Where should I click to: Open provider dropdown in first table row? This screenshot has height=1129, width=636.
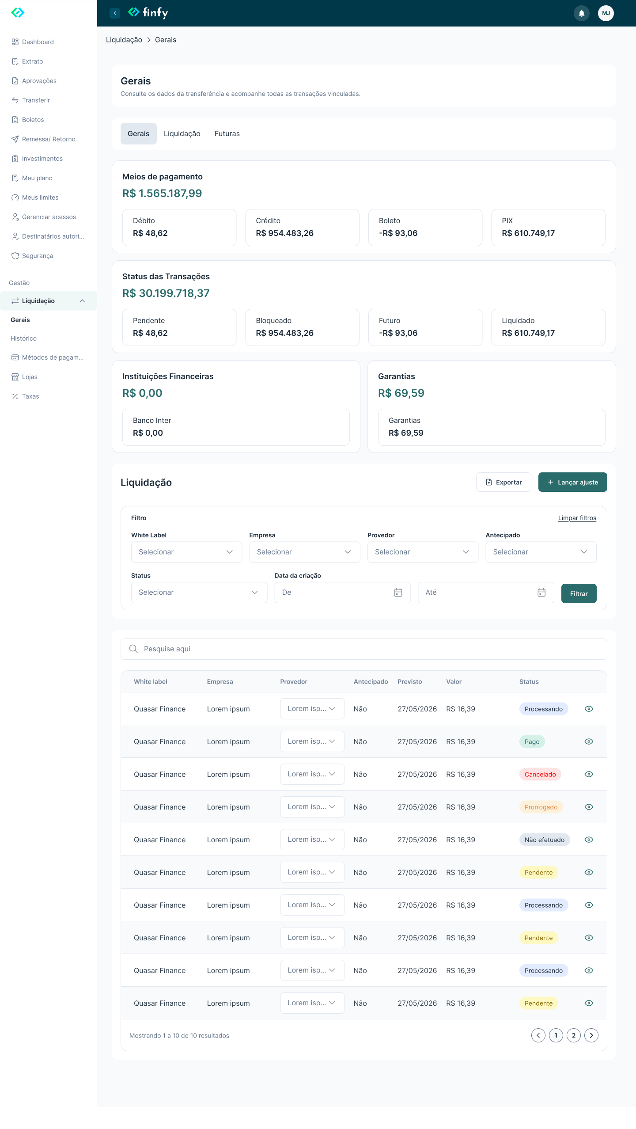(312, 709)
